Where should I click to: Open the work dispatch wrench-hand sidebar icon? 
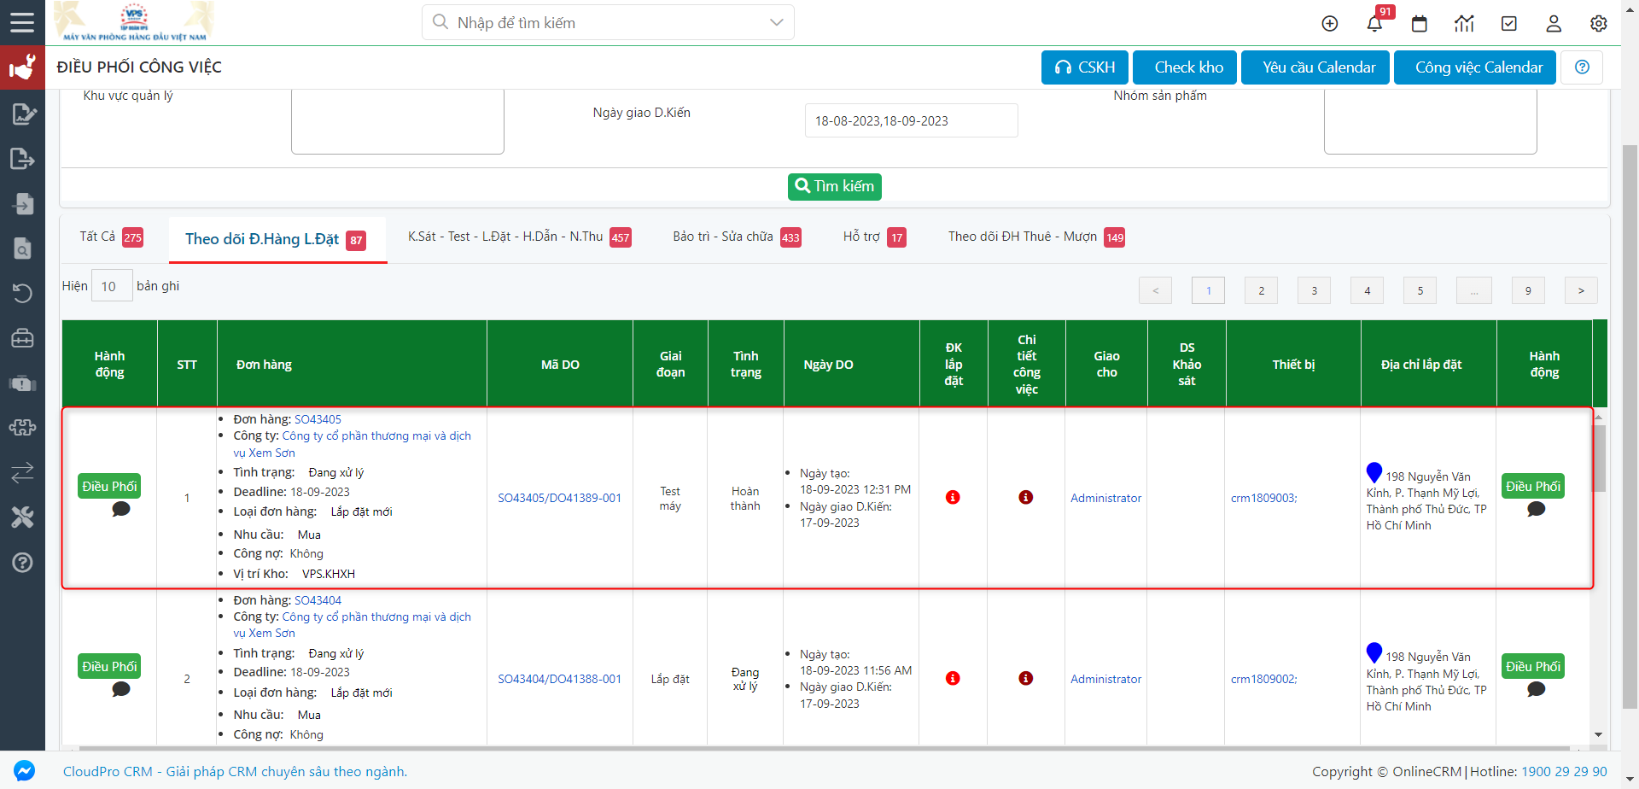click(22, 67)
